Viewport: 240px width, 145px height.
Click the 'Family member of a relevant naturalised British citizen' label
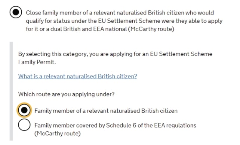pyautogui.click(x=106, y=111)
